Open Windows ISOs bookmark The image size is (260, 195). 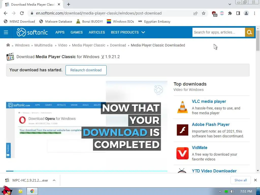pyautogui.click(x=120, y=21)
